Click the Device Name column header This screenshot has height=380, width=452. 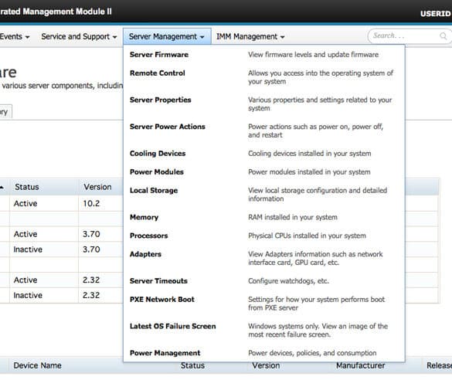tap(37, 365)
